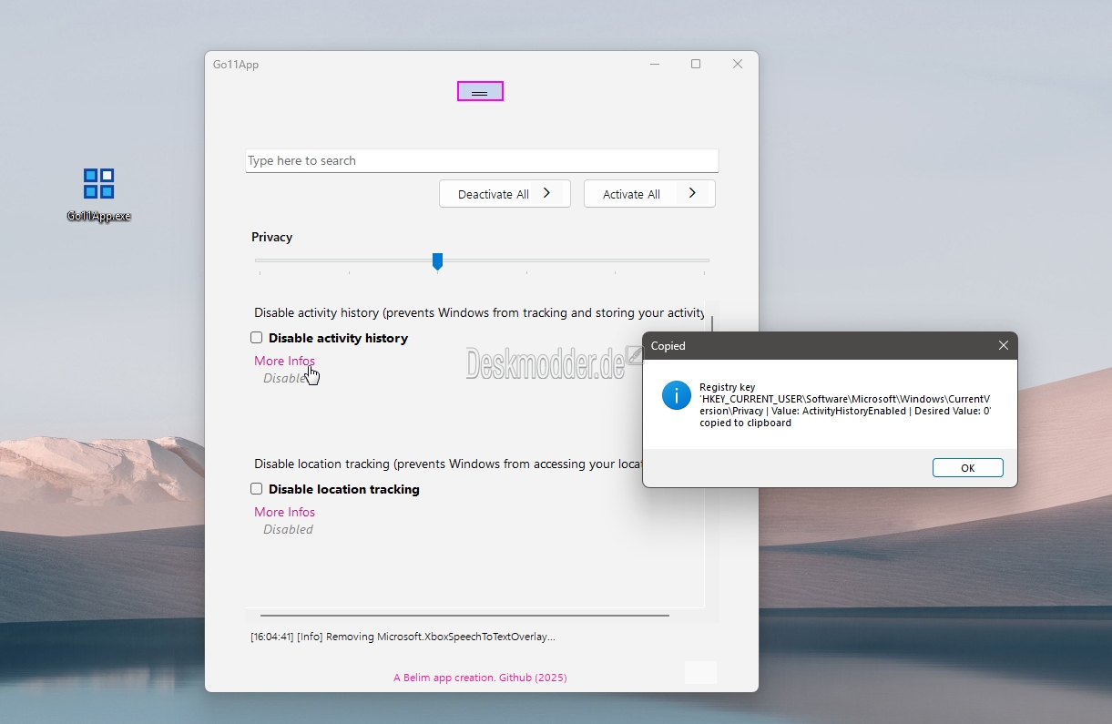This screenshot has height=724, width=1112.
Task: Tick the Disable location tracking checkbox
Action: click(257, 489)
